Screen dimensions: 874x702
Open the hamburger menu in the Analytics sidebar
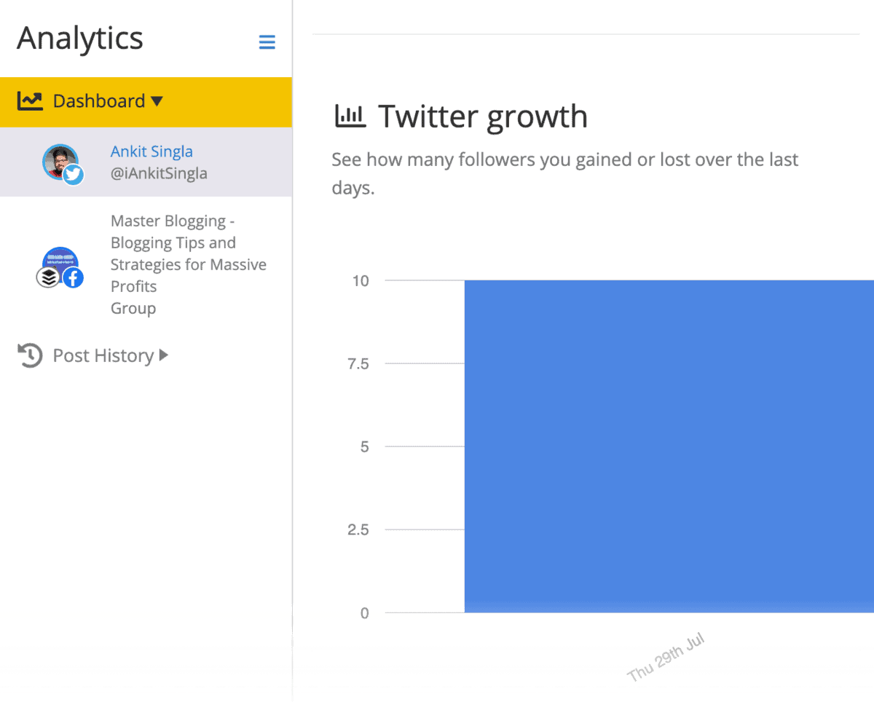point(267,42)
